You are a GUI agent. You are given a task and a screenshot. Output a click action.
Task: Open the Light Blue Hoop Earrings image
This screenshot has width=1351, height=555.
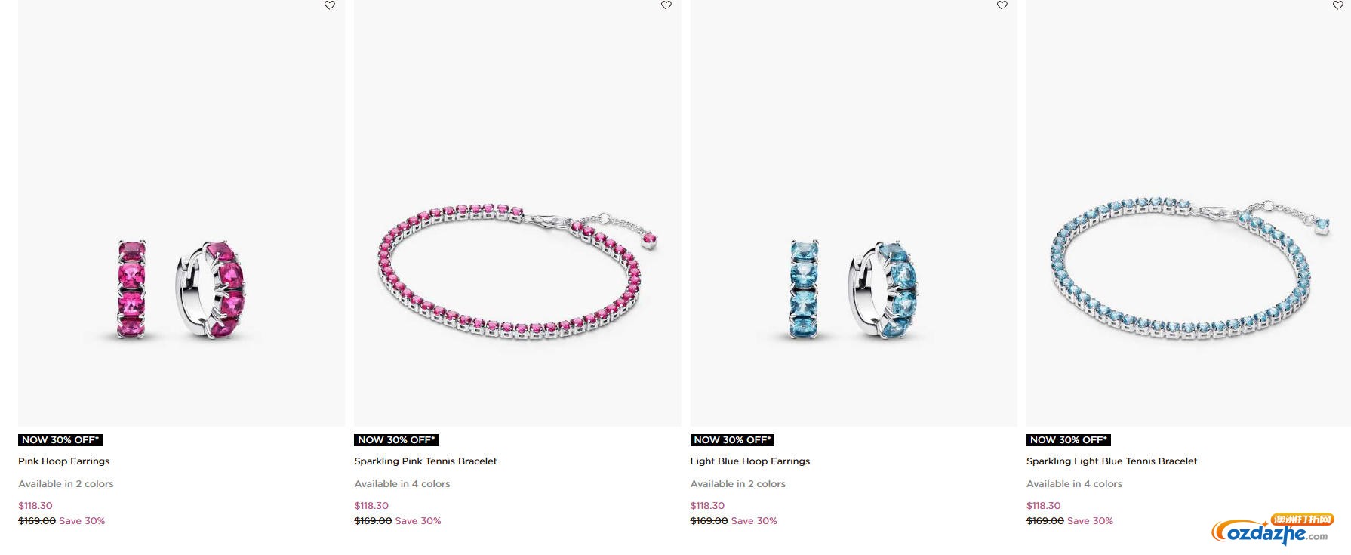point(854,213)
